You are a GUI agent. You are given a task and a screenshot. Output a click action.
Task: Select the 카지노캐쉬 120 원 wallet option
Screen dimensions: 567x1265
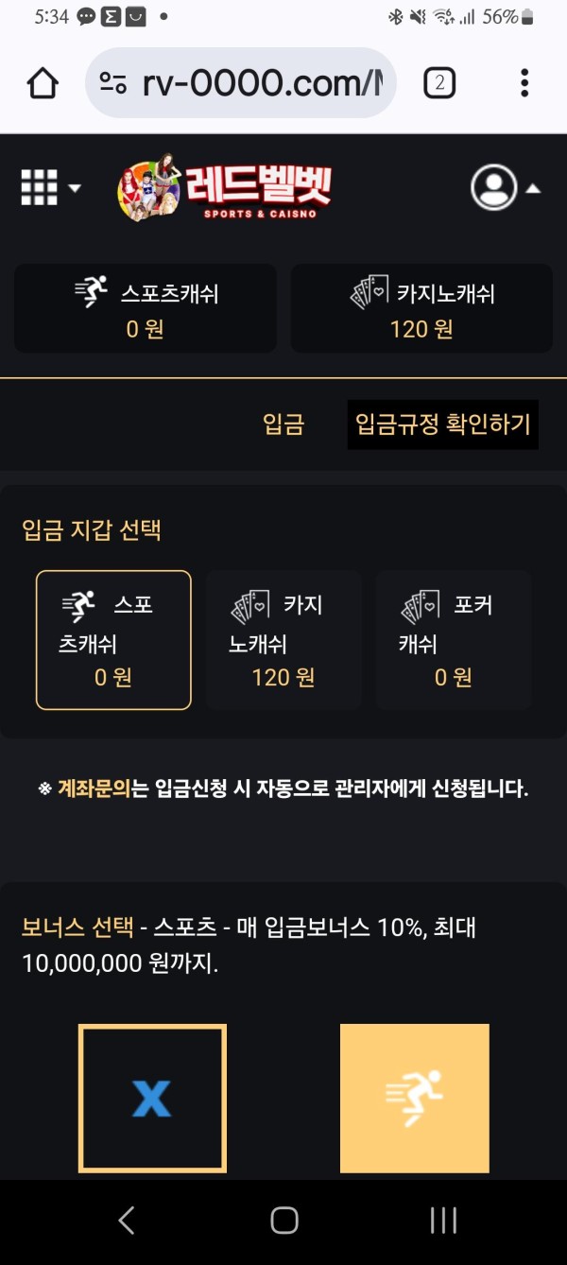coord(283,640)
